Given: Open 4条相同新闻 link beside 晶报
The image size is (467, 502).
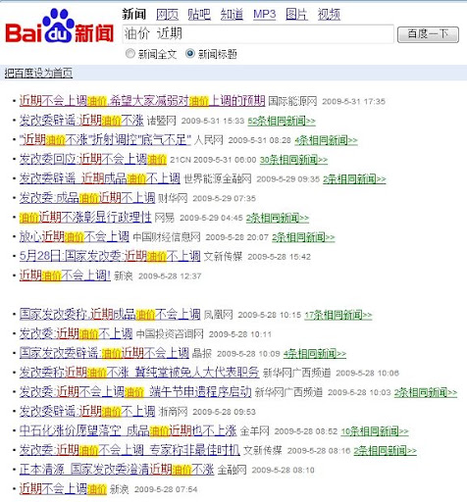Looking at the screenshot, I should pos(315,354).
